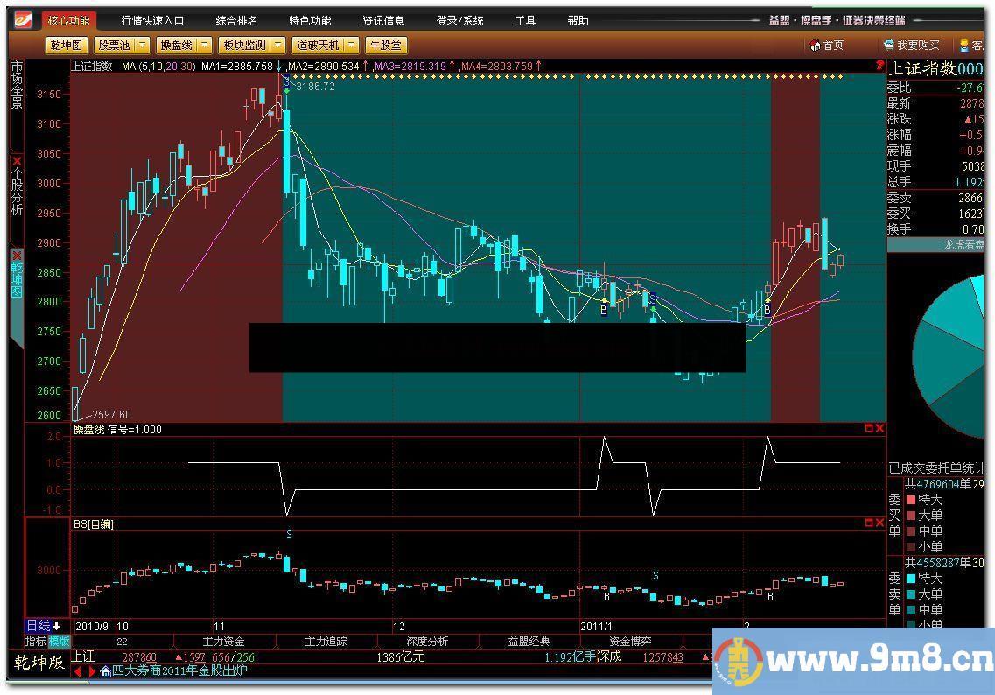Open the 综合排名 menu
Viewport: 995px width, 695px height.
click(236, 20)
